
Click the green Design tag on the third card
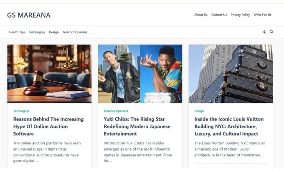pos(199,111)
